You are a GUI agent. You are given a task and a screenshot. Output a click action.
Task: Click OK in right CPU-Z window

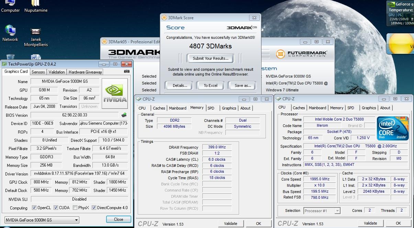tap(398, 223)
